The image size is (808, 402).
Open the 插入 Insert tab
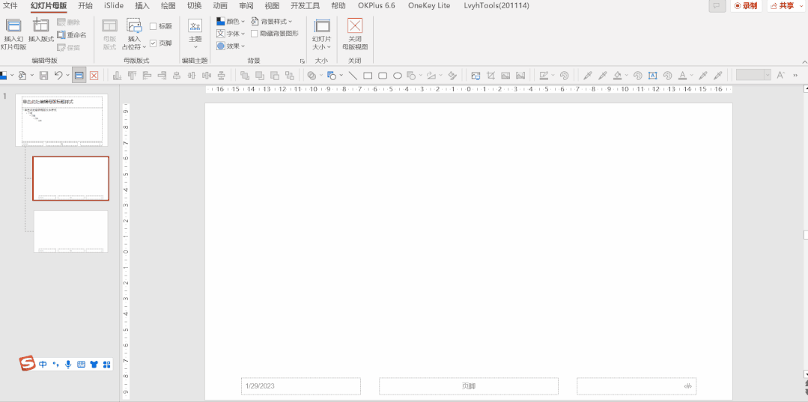(x=142, y=6)
